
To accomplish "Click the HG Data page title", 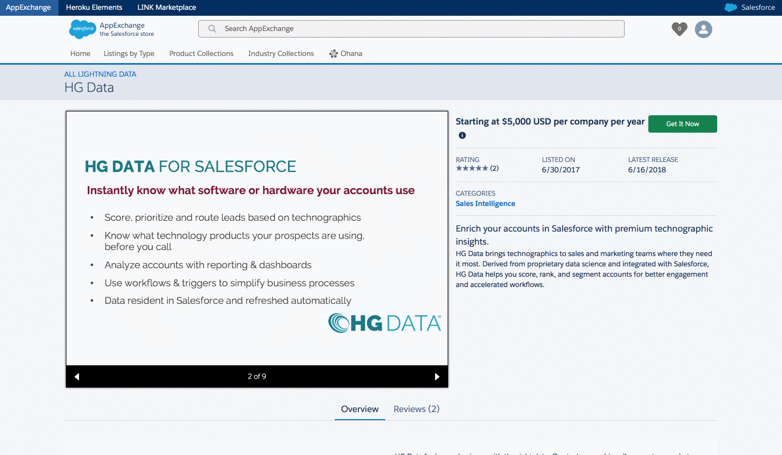I will pos(89,88).
